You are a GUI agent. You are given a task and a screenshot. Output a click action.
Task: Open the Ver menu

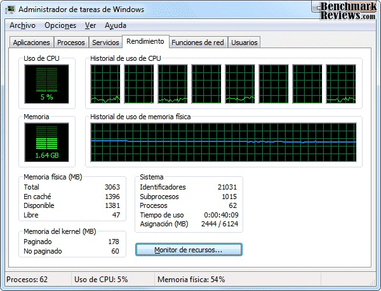pyautogui.click(x=90, y=25)
